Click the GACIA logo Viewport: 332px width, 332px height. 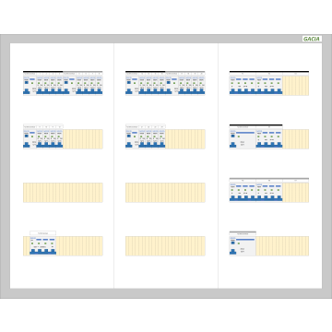tap(312, 39)
